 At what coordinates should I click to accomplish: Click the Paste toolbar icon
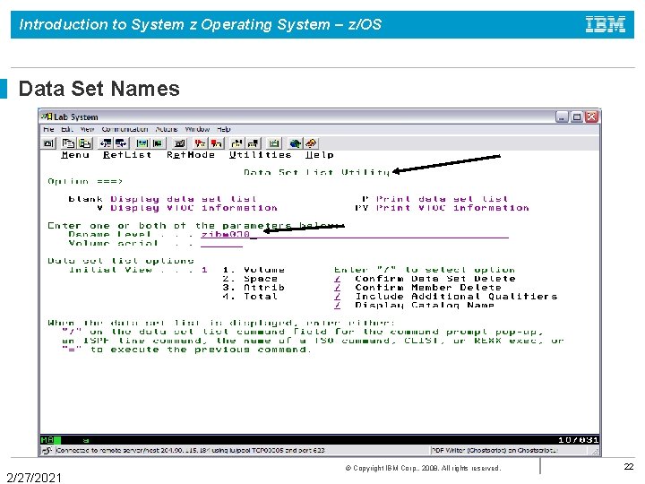(x=84, y=143)
